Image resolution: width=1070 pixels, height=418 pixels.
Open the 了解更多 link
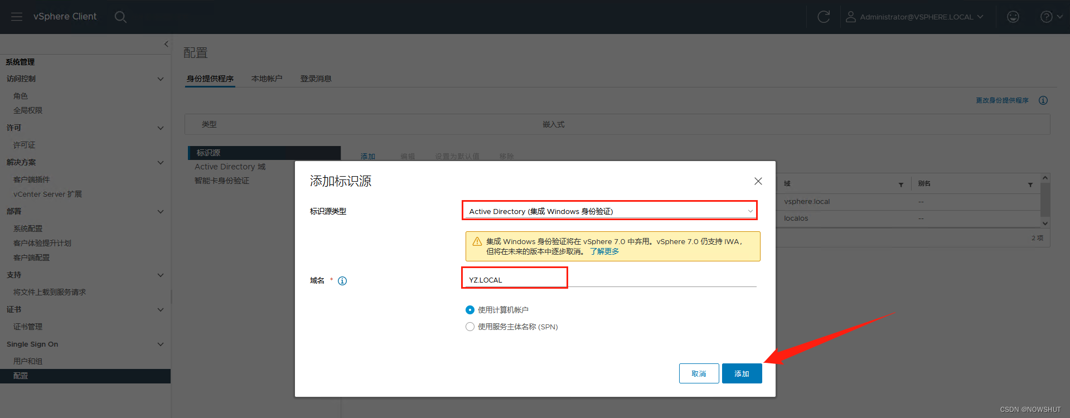pos(604,251)
